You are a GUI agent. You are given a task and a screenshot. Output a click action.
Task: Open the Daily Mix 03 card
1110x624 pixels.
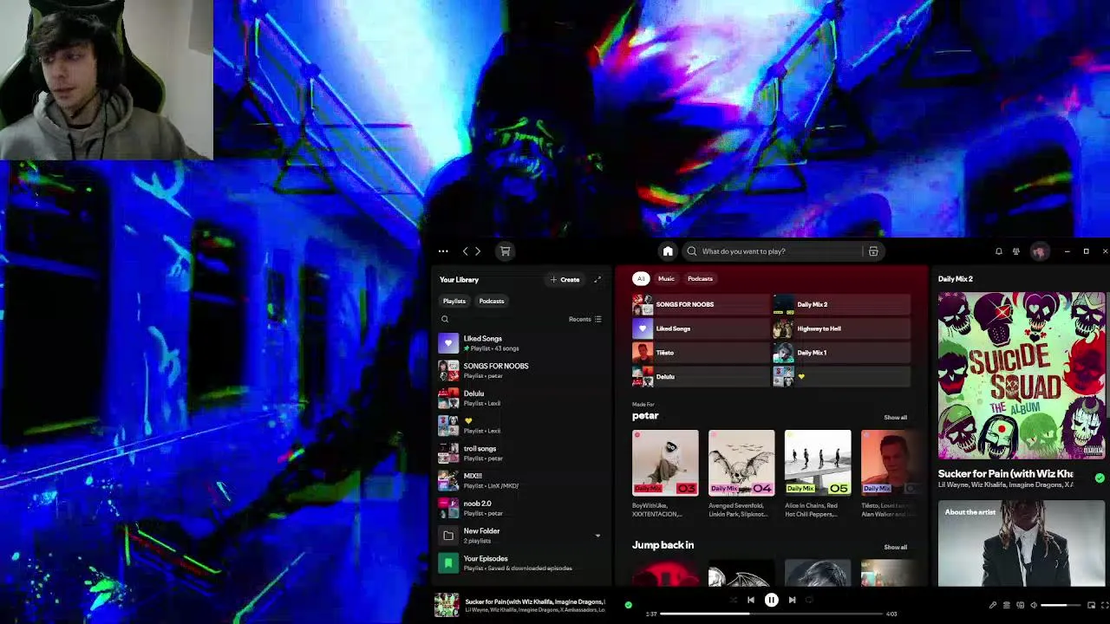[665, 473]
